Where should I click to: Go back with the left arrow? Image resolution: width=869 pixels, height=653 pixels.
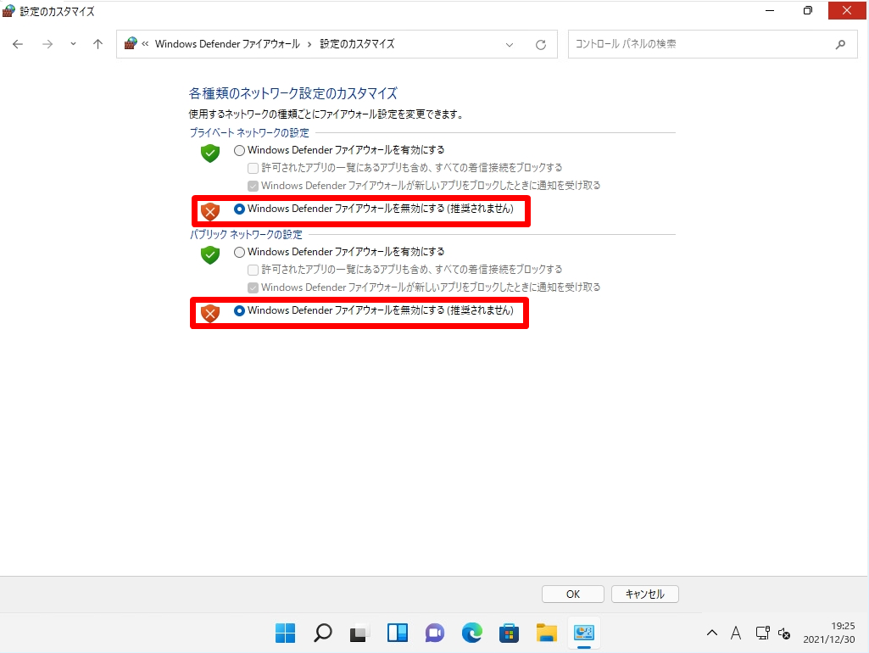point(18,44)
